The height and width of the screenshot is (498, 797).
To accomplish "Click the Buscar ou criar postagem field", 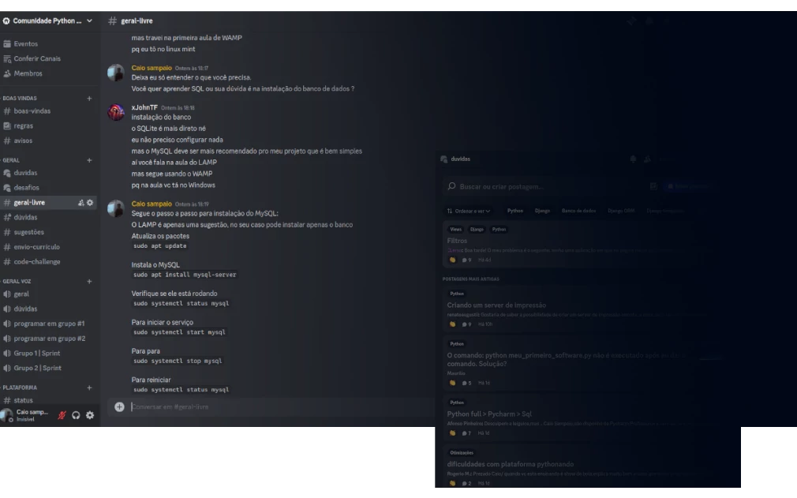I will click(x=544, y=186).
